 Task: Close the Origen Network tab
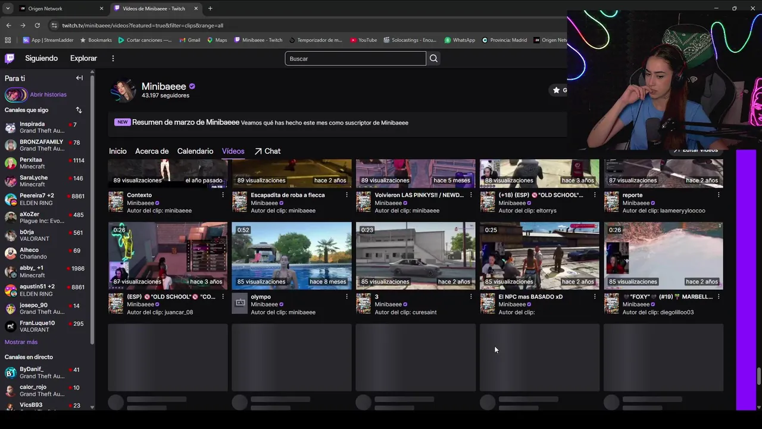tap(101, 8)
